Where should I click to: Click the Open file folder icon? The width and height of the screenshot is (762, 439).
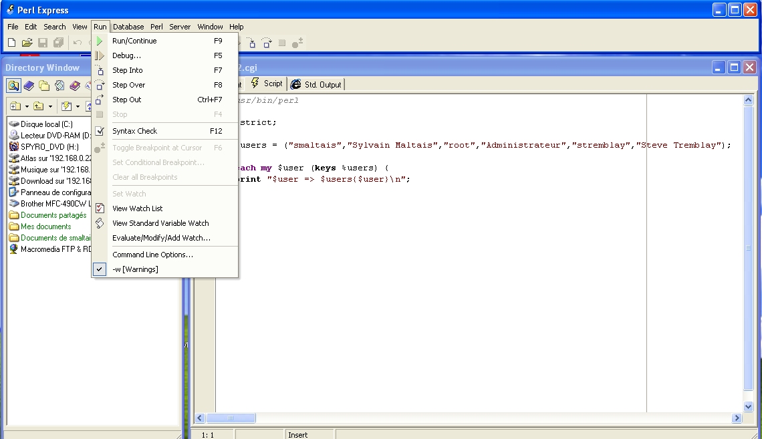27,43
